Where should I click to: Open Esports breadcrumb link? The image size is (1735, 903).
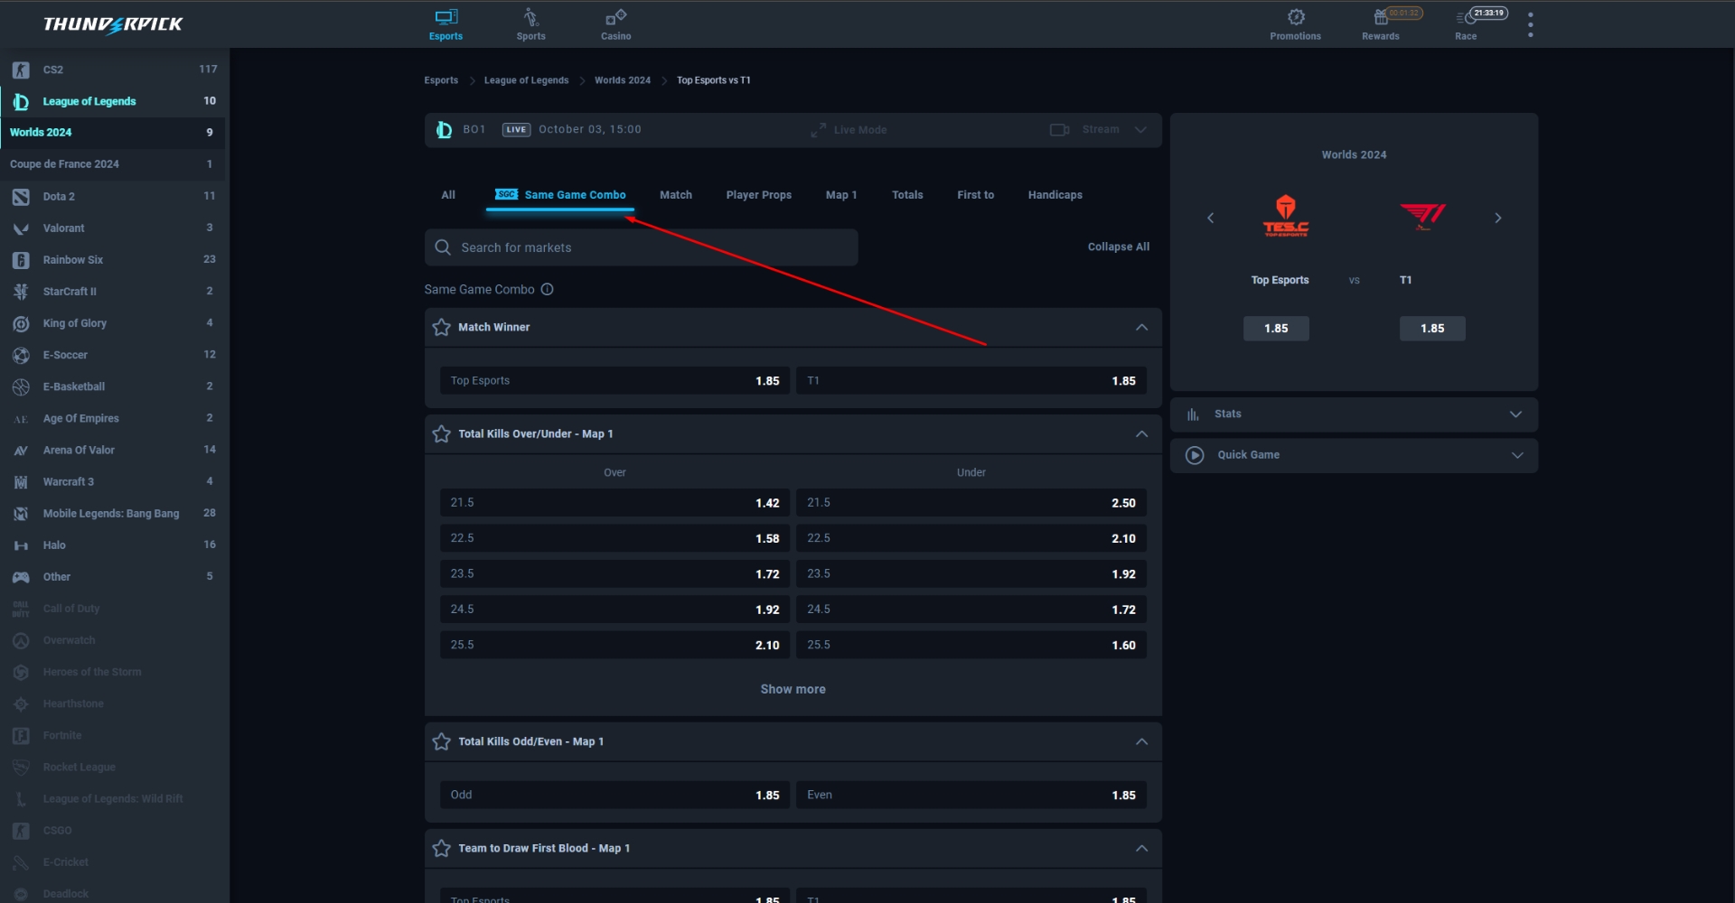click(441, 80)
